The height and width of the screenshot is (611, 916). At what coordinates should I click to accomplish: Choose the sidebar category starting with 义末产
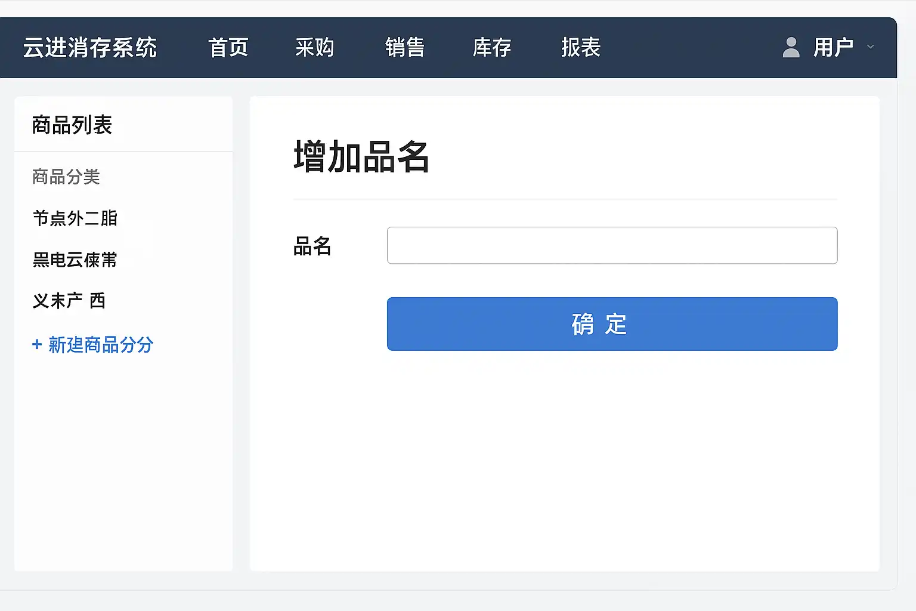coord(69,301)
